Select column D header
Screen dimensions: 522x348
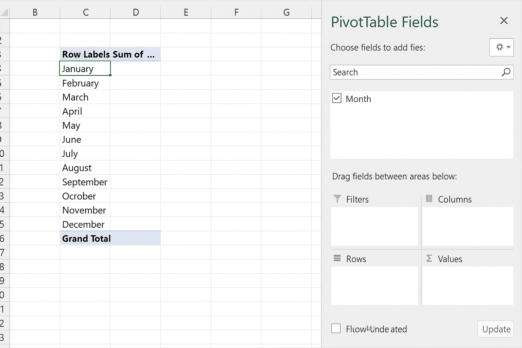click(x=136, y=13)
